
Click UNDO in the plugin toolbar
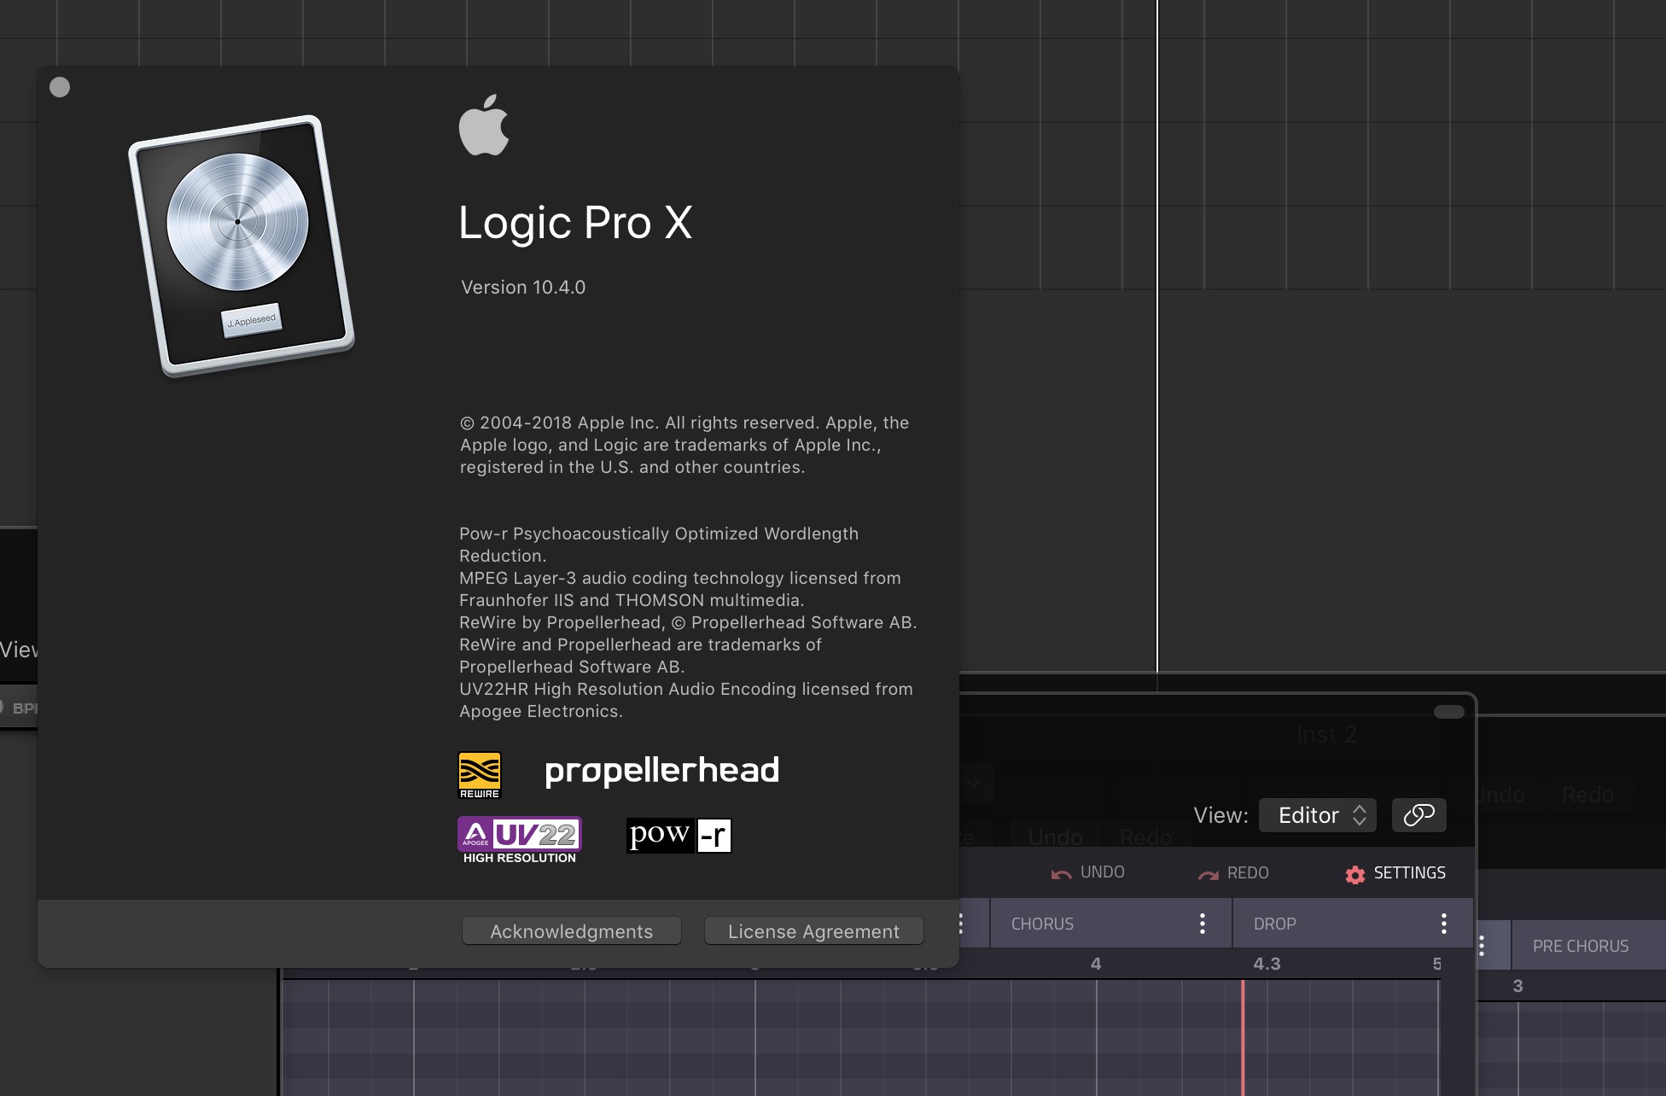(x=1087, y=872)
